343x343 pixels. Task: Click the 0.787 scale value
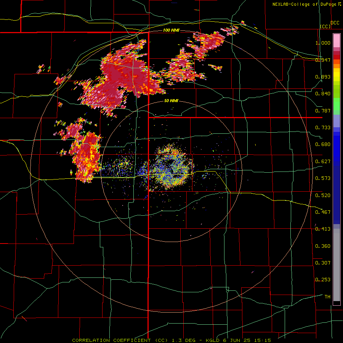pyautogui.click(x=323, y=111)
